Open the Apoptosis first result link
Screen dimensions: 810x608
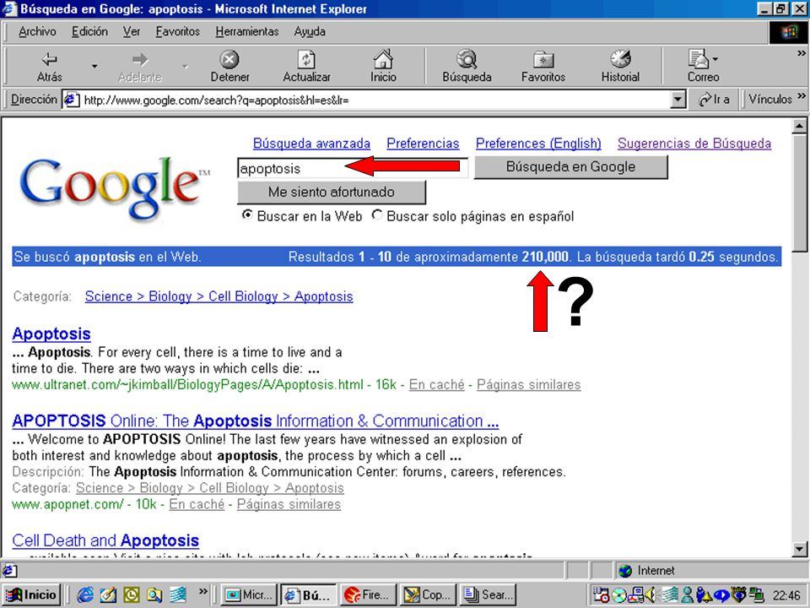tap(51, 334)
